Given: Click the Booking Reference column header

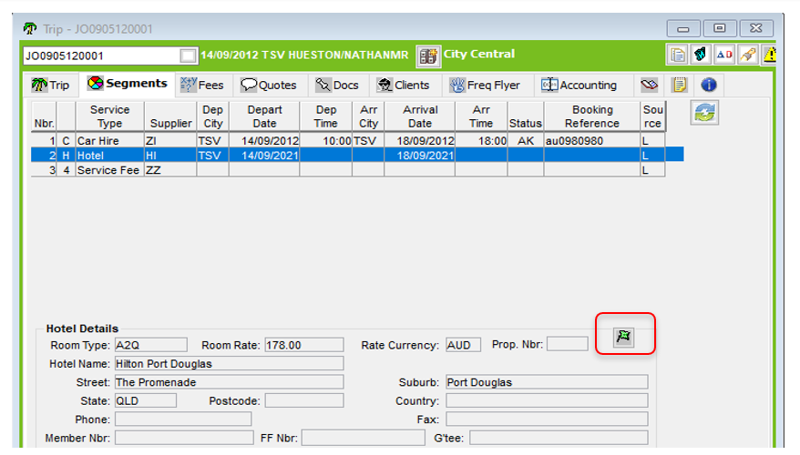Looking at the screenshot, I should pos(591,116).
